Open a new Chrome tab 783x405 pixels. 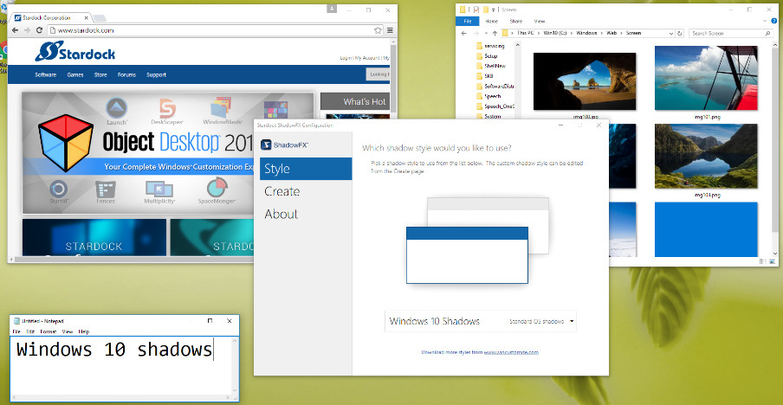pos(100,18)
